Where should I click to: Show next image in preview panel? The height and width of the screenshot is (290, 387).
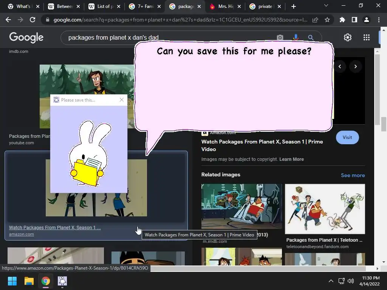(355, 66)
